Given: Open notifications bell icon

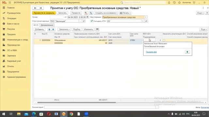Looking at the screenshot, I should [x=169, y=3].
